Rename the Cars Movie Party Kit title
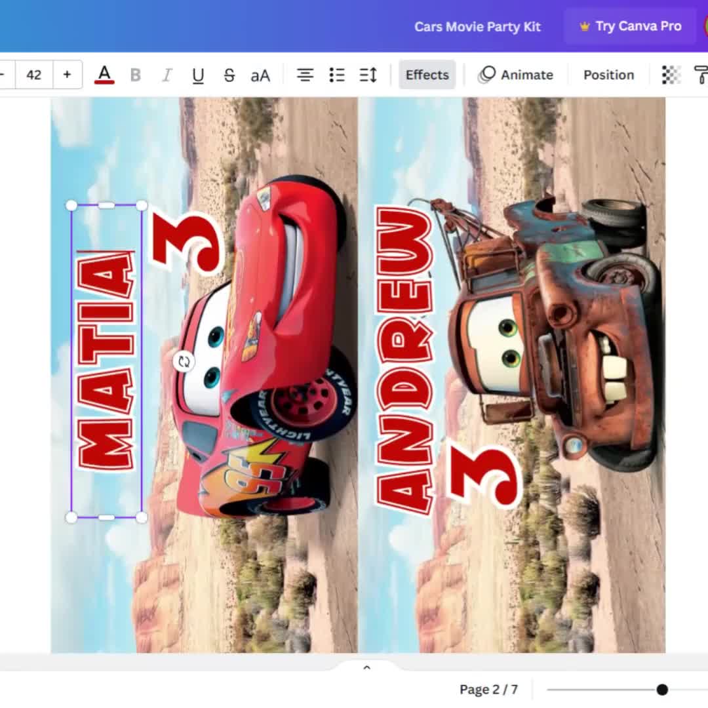This screenshot has height=708, width=708. click(477, 27)
